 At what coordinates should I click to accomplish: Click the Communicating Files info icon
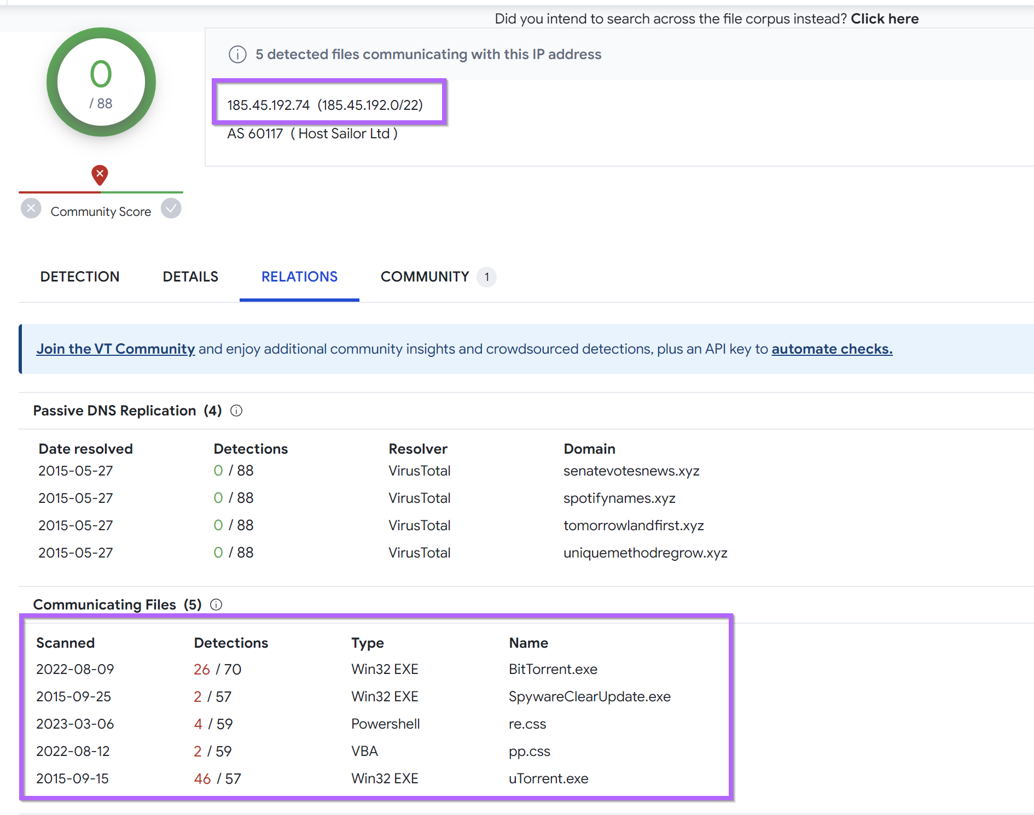pos(216,605)
